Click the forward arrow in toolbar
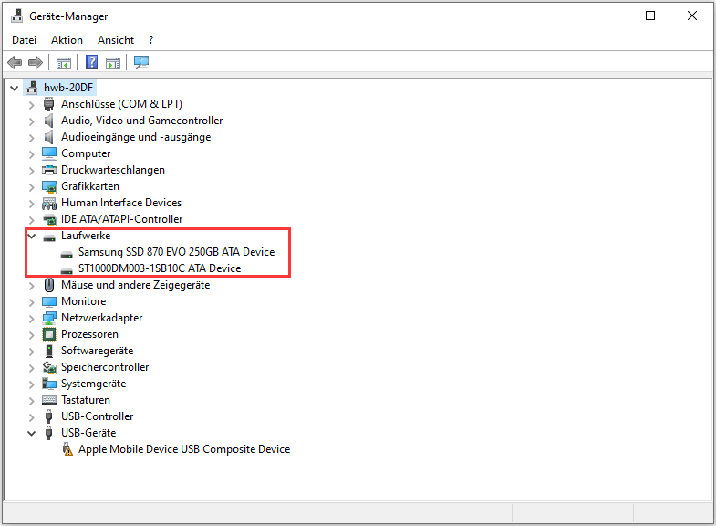716x526 pixels. pyautogui.click(x=36, y=63)
